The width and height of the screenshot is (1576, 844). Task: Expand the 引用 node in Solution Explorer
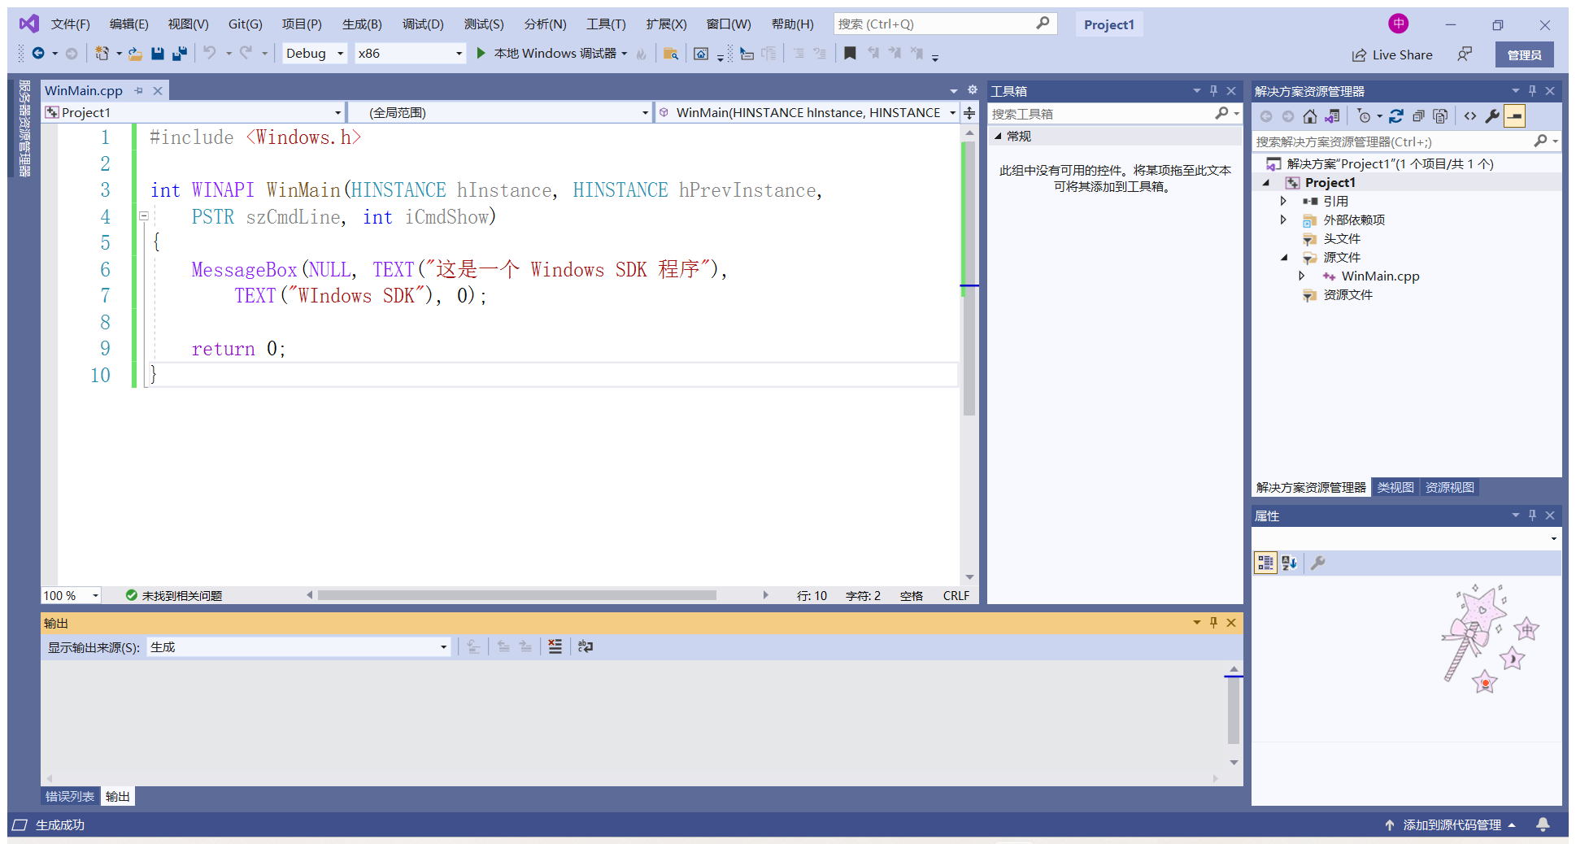coord(1283,201)
